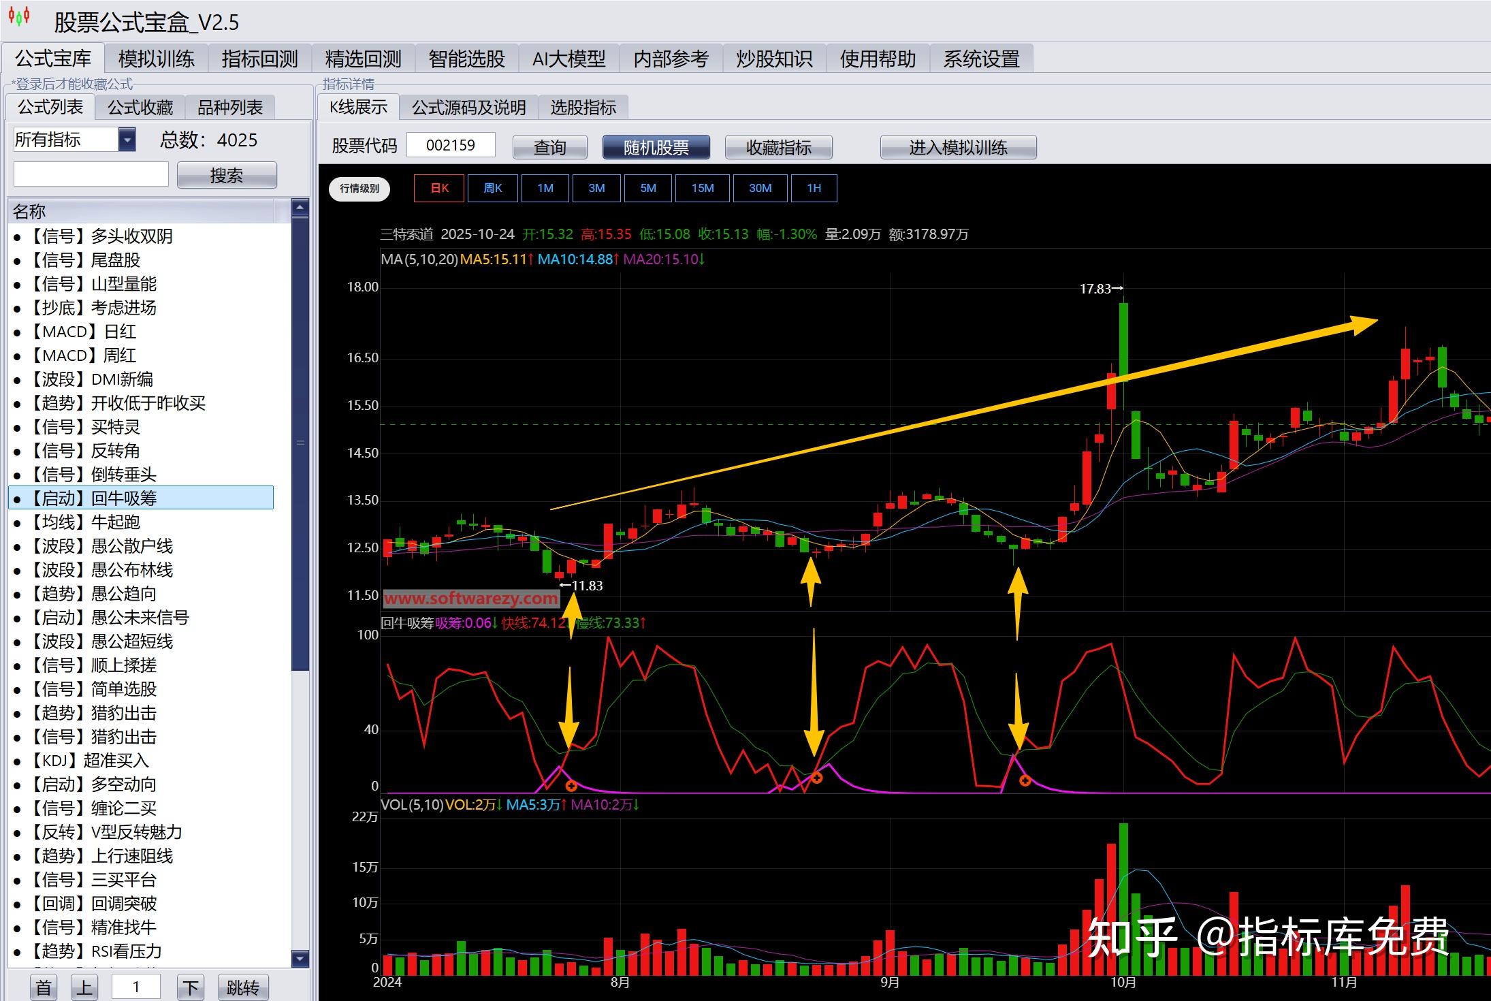Open the 指标回测 main tab

[260, 59]
